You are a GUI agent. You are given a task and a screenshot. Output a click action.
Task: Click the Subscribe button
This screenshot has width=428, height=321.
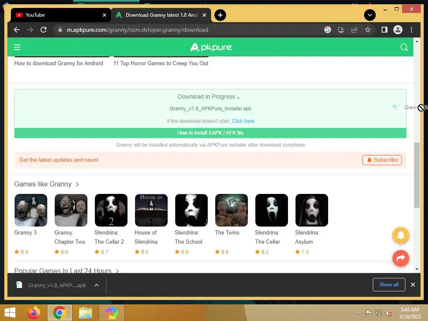382,160
